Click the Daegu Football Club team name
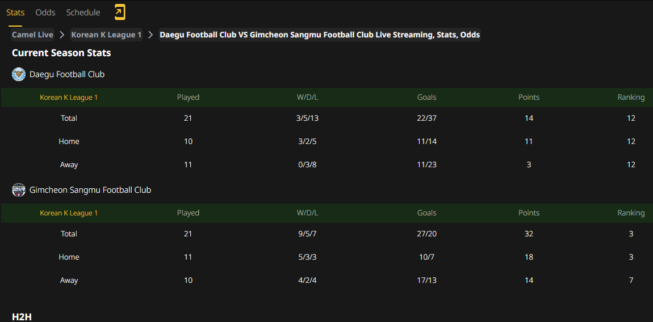 pos(67,74)
